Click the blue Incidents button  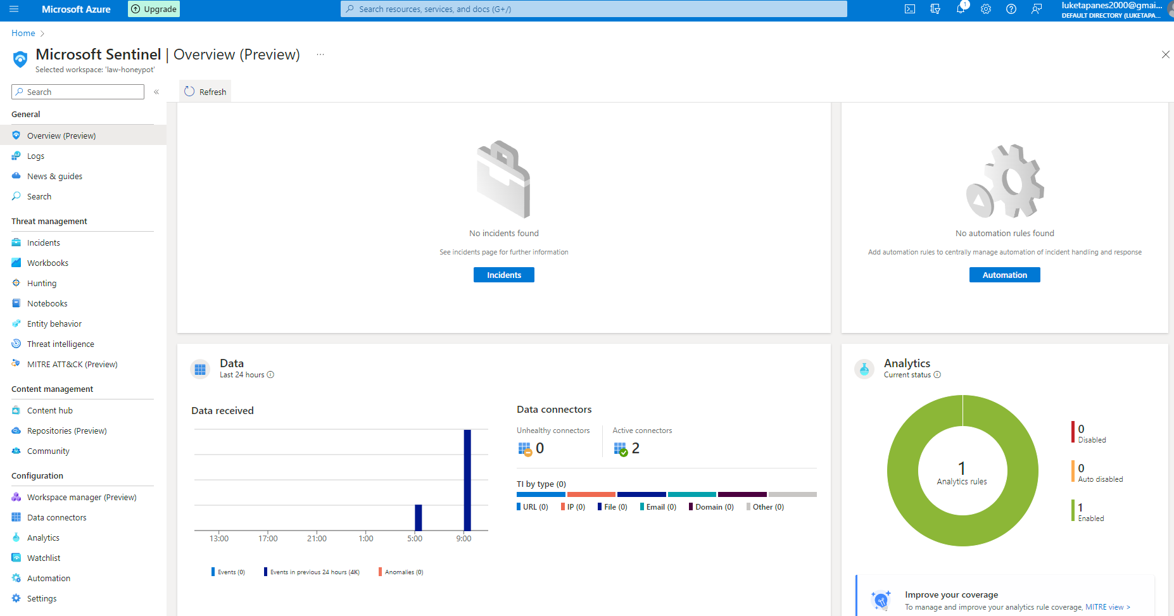coord(503,275)
